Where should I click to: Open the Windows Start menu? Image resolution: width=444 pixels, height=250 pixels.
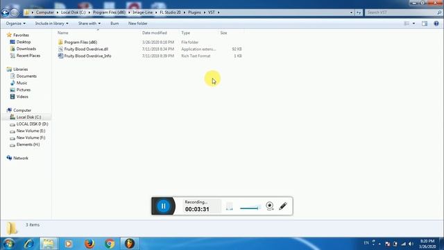(8, 244)
